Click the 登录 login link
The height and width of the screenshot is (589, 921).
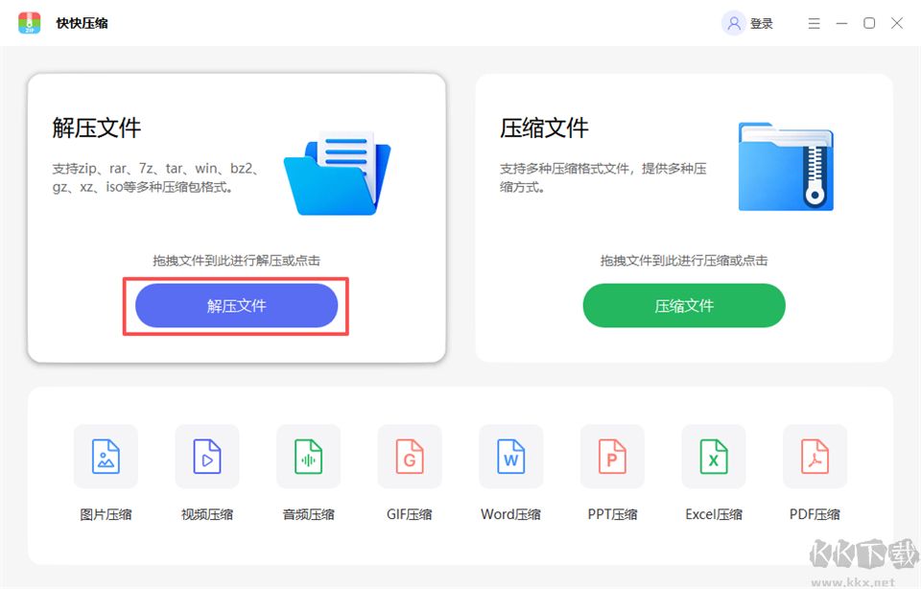pyautogui.click(x=762, y=22)
